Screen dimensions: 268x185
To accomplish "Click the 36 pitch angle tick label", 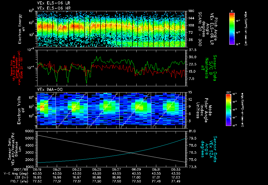I will tap(191, 40).
